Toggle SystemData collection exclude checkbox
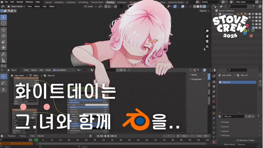 click(x=250, y=14)
